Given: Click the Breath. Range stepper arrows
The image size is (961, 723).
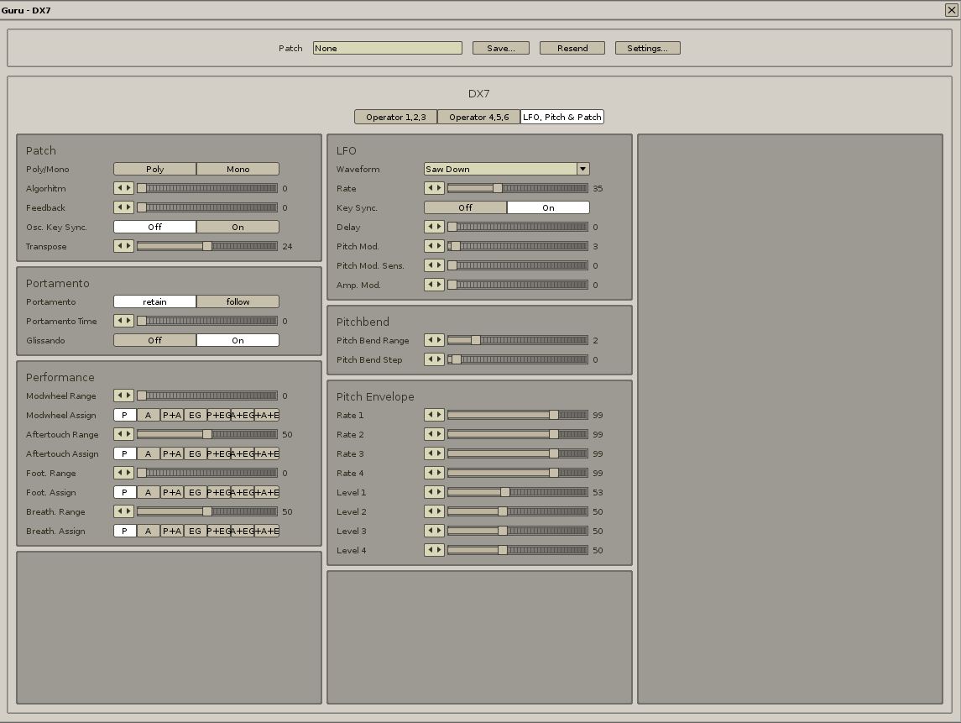Looking at the screenshot, I should [124, 511].
